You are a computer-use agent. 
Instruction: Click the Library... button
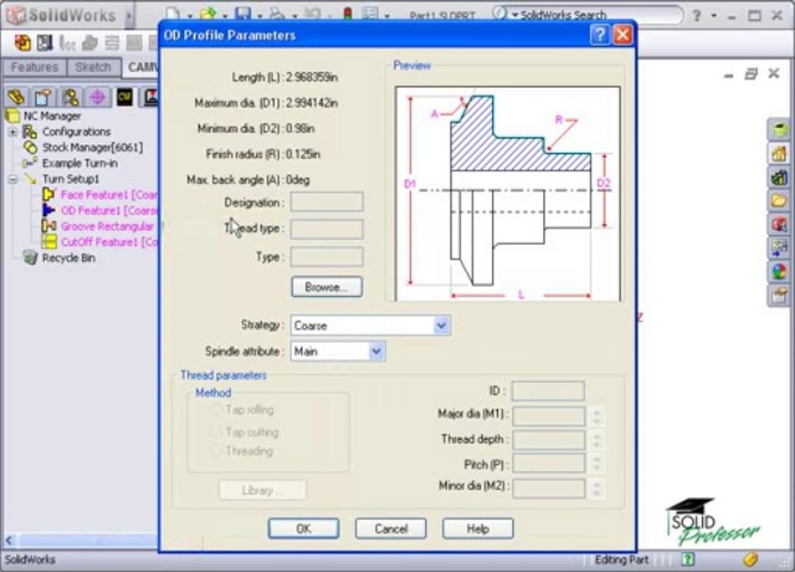(x=262, y=490)
